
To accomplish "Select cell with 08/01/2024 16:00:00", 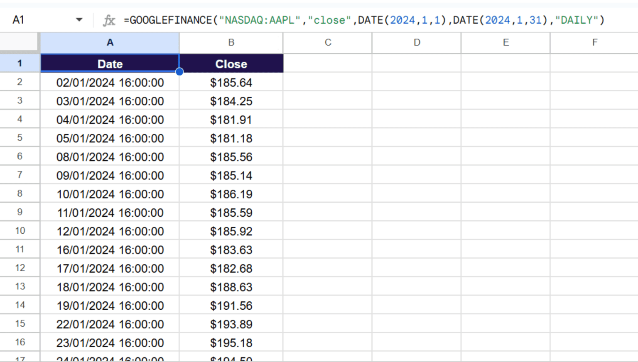I will coord(110,157).
